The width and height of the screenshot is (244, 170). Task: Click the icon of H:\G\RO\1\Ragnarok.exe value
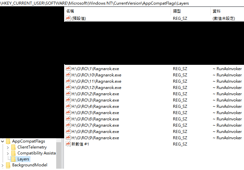click(x=68, y=68)
